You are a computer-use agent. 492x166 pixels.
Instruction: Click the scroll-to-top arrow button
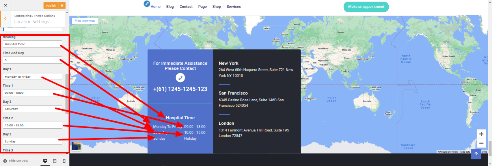[476, 154]
